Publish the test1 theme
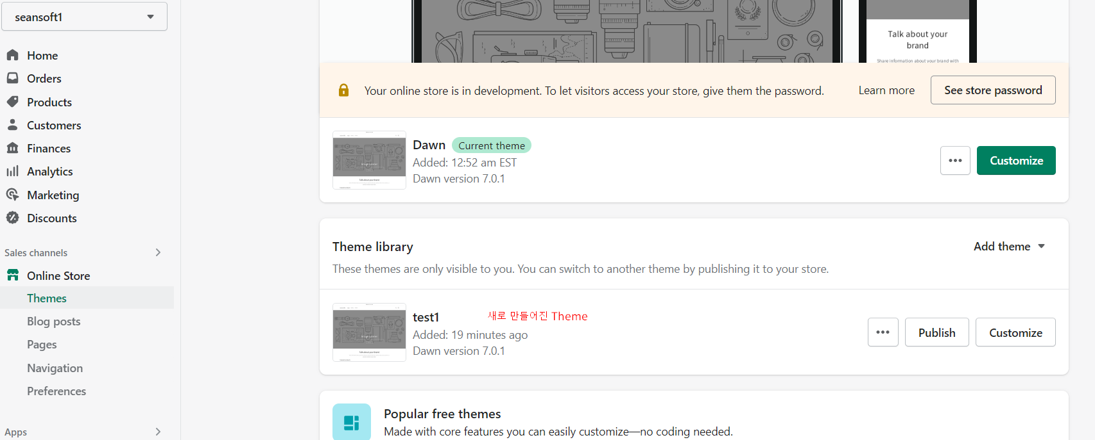 click(936, 332)
